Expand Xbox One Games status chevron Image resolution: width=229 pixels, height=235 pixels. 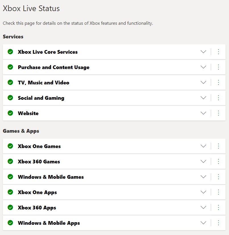click(203, 146)
